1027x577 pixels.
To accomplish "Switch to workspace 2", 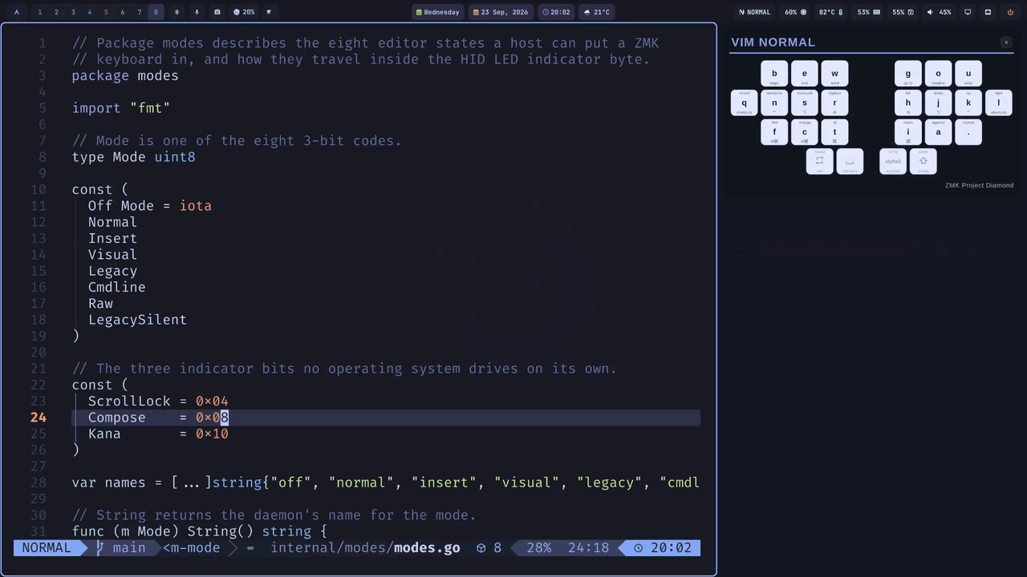I will pyautogui.click(x=56, y=12).
